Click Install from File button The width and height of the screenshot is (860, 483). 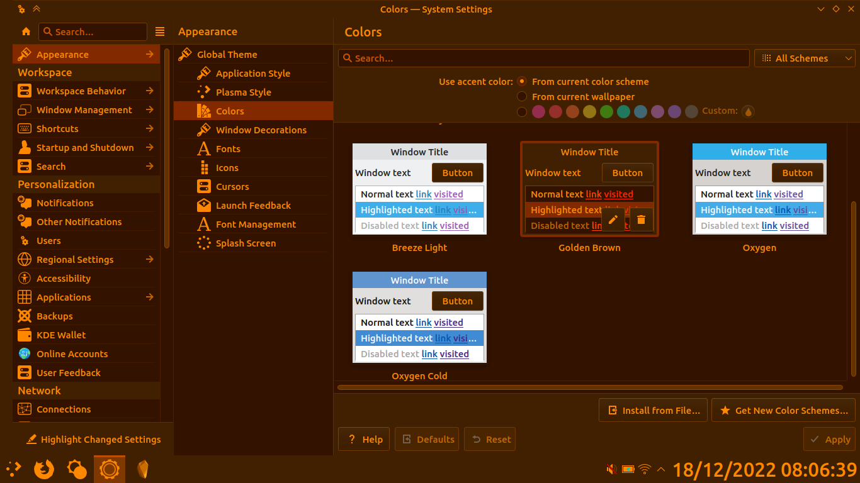pos(653,410)
